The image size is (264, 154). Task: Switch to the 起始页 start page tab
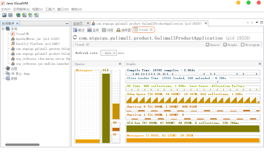pyautogui.click(x=78, y=24)
